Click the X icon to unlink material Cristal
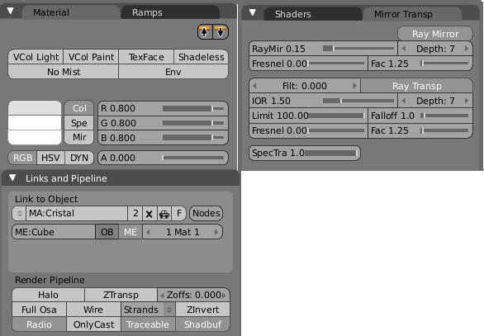 click(x=149, y=214)
